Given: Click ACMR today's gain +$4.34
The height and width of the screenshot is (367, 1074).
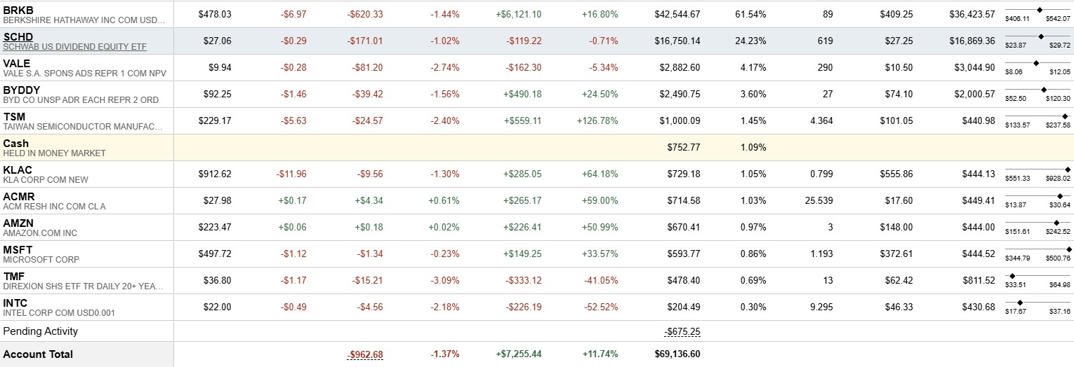Looking at the screenshot, I should coord(369,200).
